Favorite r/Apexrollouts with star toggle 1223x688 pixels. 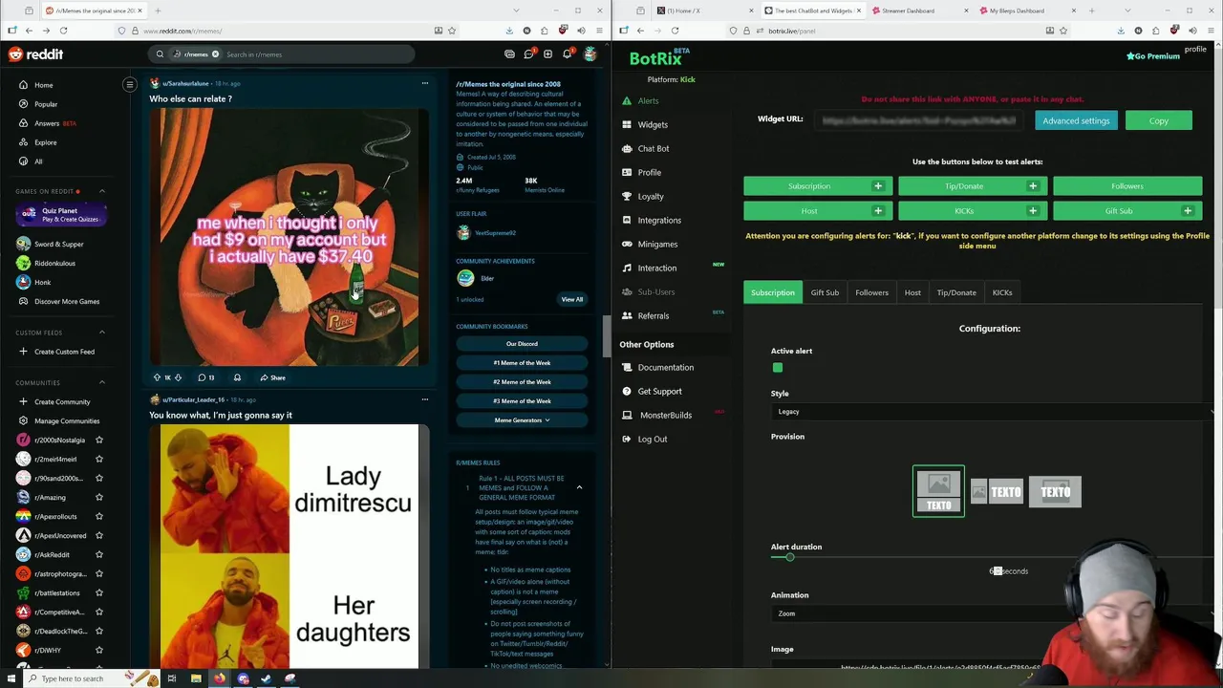click(x=98, y=516)
